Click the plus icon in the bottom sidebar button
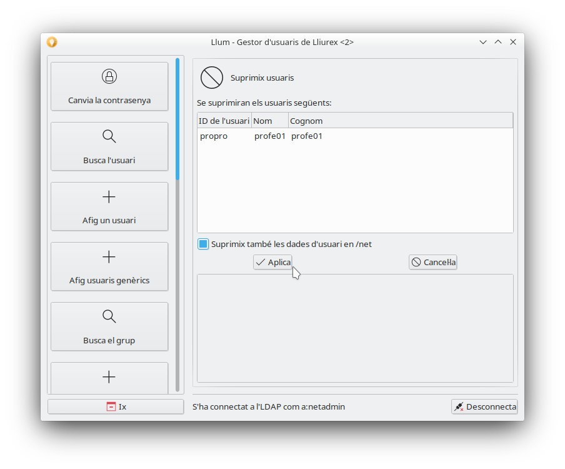Image resolution: width=565 pixels, height=469 pixels. (109, 377)
